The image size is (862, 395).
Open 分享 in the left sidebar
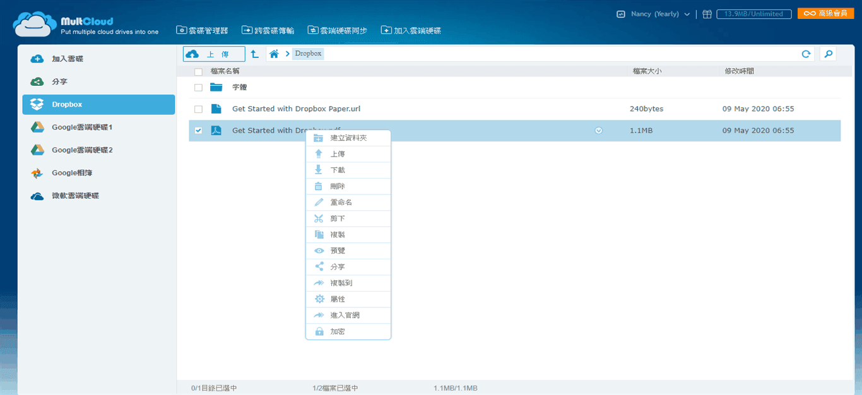point(98,81)
